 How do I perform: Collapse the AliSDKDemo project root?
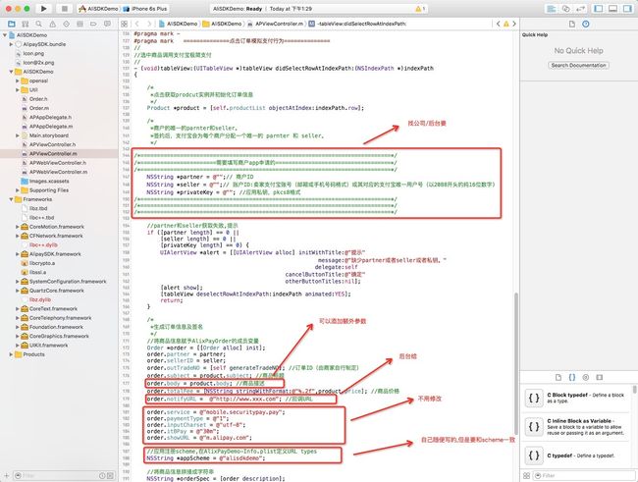[5, 35]
